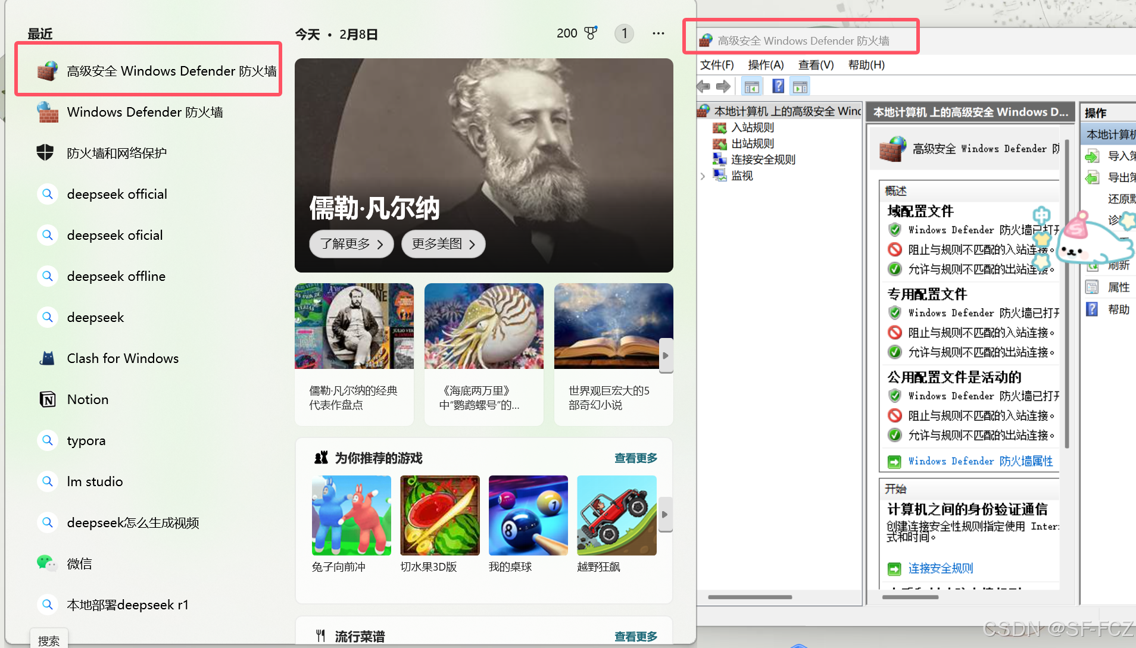
Task: Click the Windows Defender 防火墙属性 link
Action: (981, 461)
